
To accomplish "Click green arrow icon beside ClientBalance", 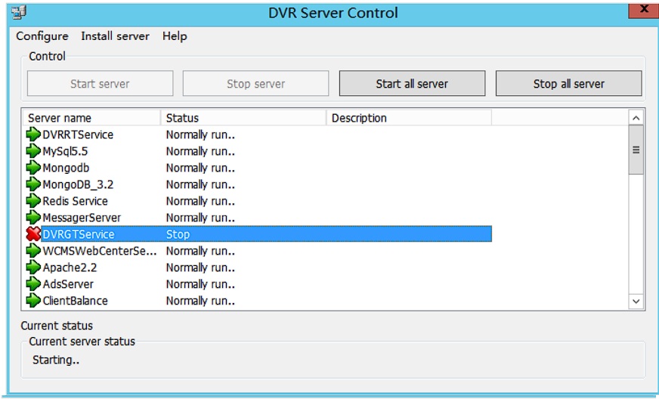I will (33, 300).
